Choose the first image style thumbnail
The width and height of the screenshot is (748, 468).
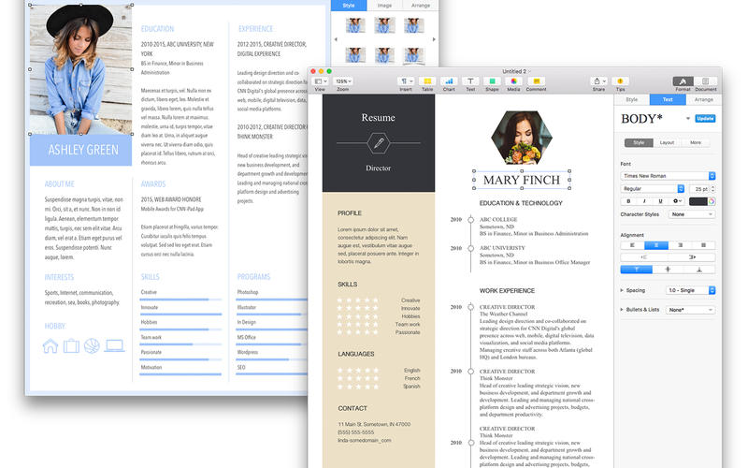355,25
